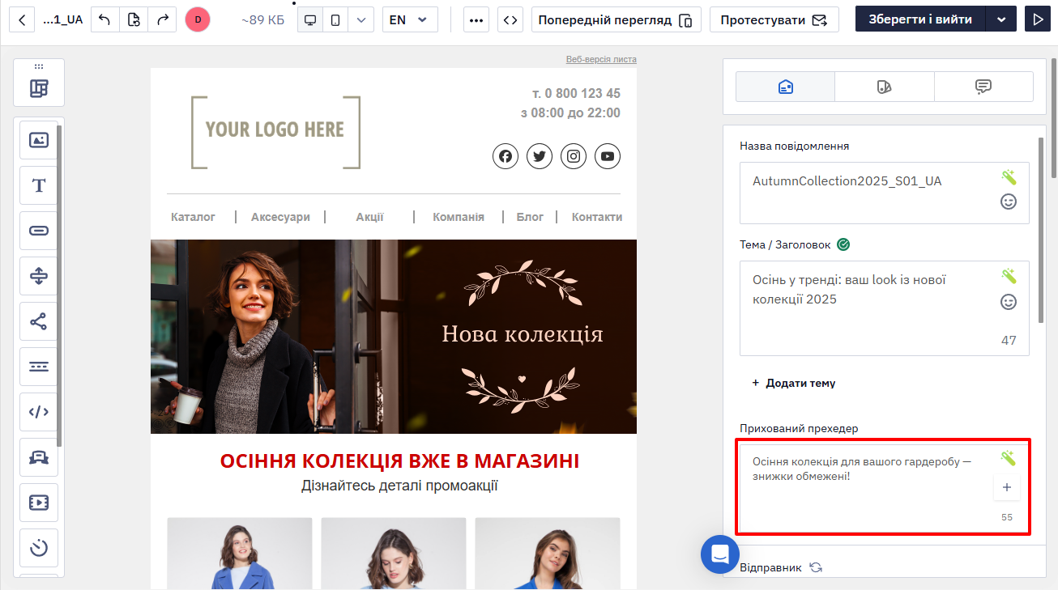Image resolution: width=1058 pixels, height=590 pixels.
Task: Click Каталог menu item
Action: [x=194, y=217]
